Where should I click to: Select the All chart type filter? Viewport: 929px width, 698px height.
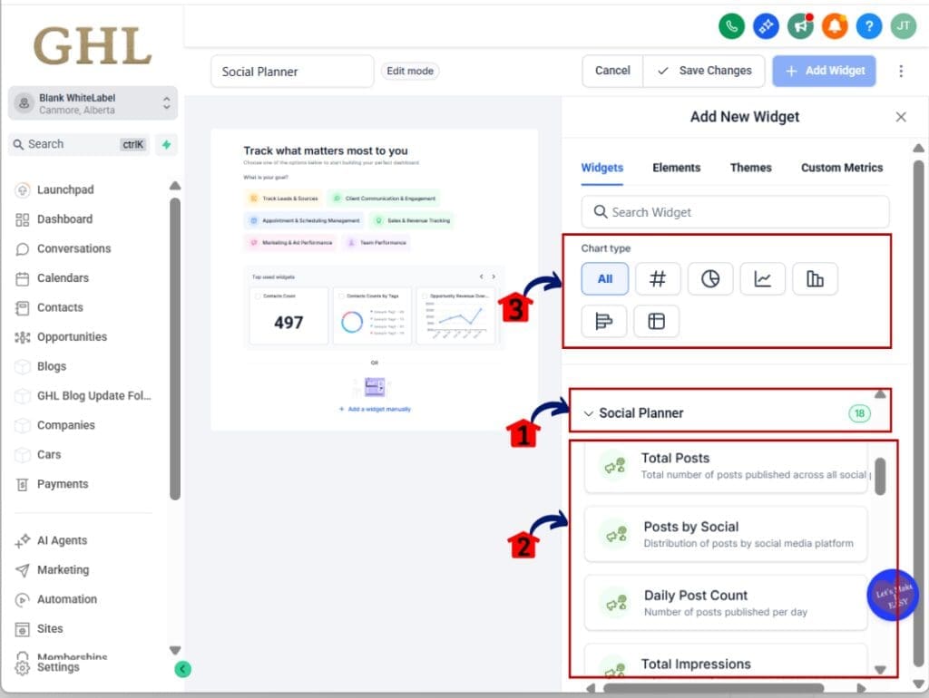(604, 279)
